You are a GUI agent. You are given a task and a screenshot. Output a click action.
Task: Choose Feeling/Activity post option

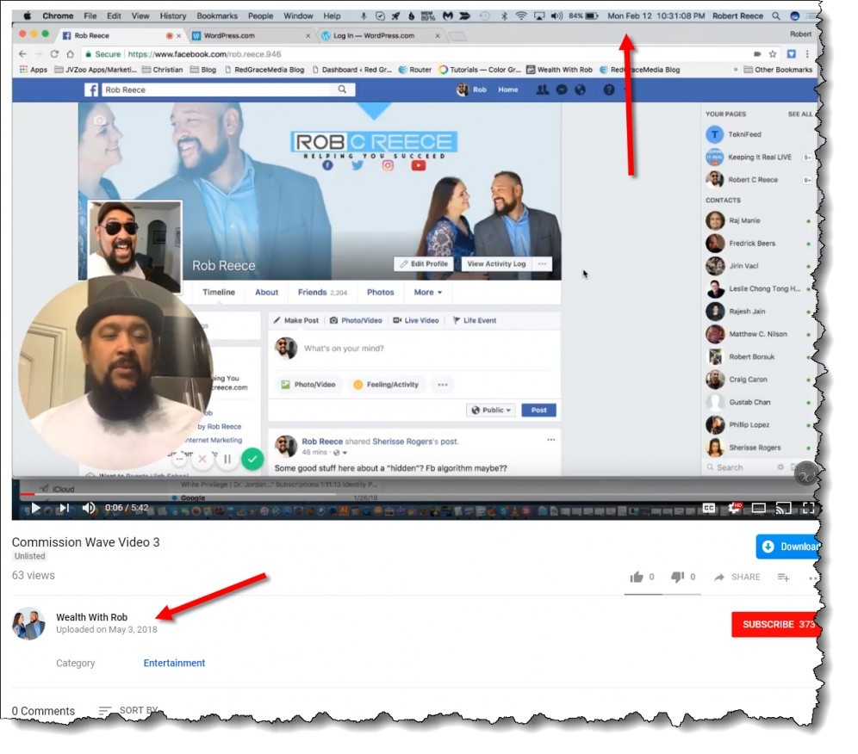point(386,385)
